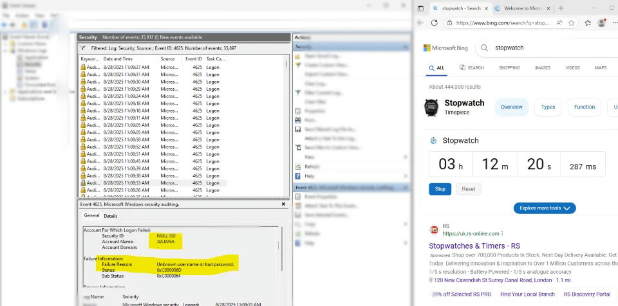
Task: Sort events by Date and Time column
Action: pos(130,59)
